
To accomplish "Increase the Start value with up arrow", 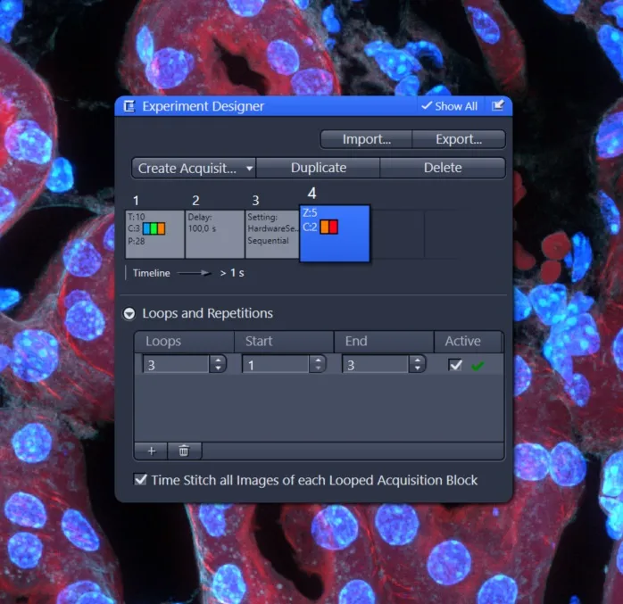I will [x=318, y=360].
